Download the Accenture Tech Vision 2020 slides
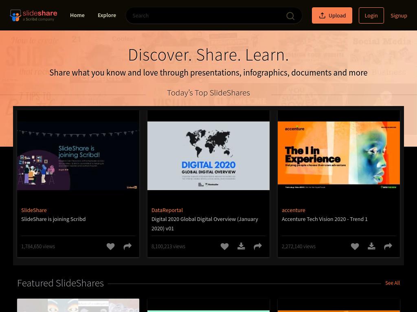 click(x=371, y=247)
